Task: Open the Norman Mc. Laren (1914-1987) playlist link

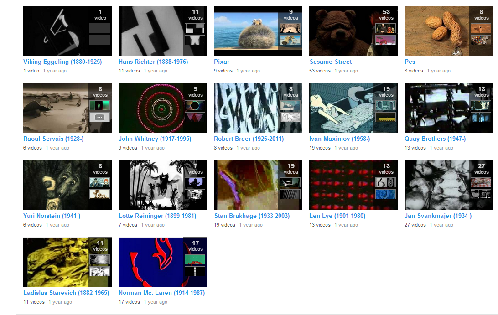Action: click(161, 293)
